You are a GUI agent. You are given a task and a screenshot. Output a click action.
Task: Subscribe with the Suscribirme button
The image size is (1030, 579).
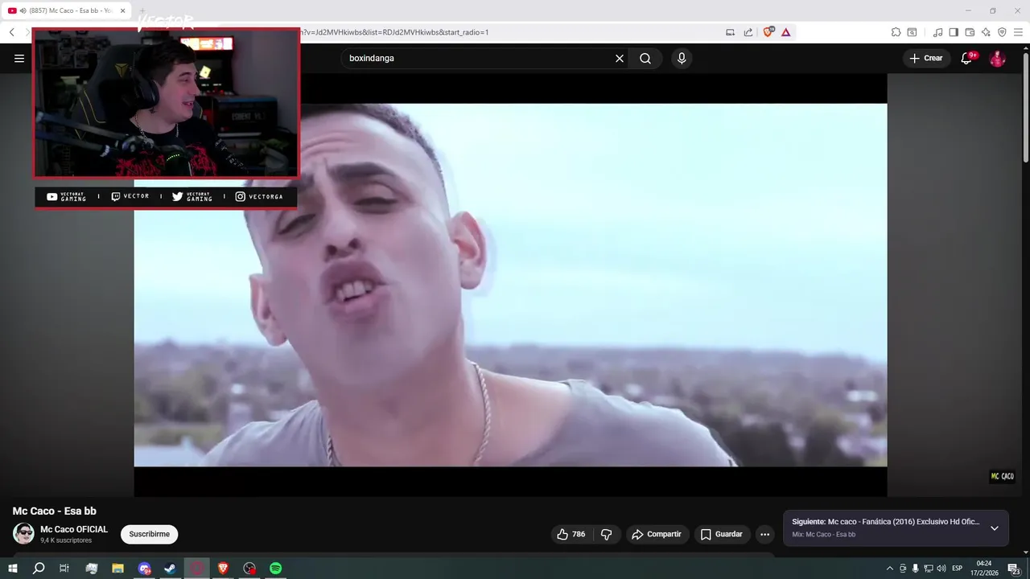(x=150, y=535)
